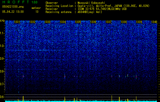The image size is (160, 102).
Task: Click the 1338 time marker
Action: coord(124,22)
